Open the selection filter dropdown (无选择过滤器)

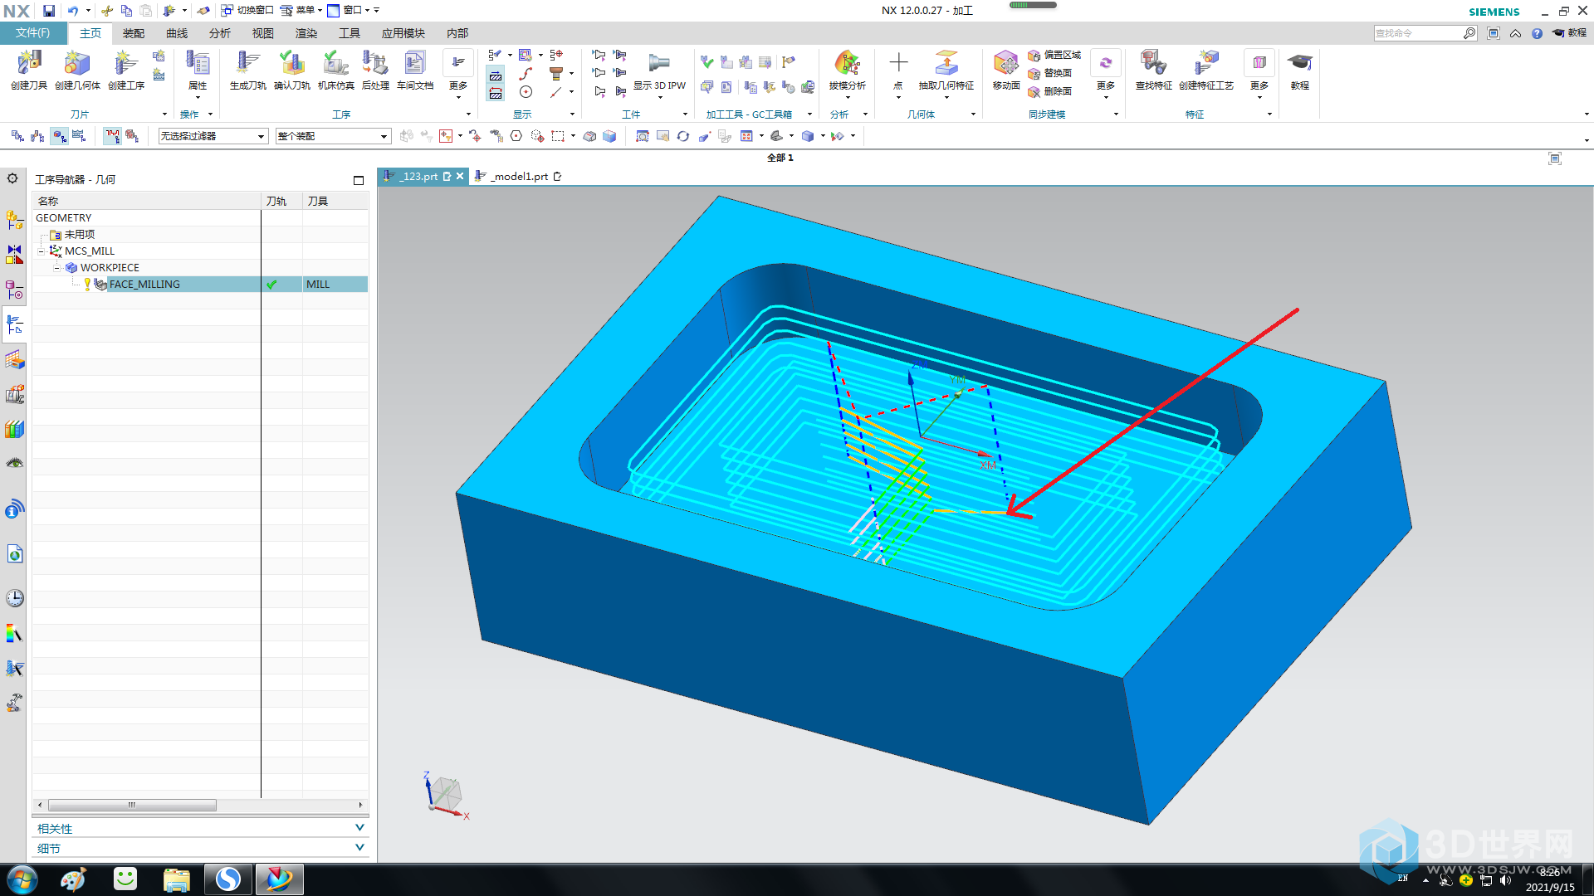tap(213, 136)
